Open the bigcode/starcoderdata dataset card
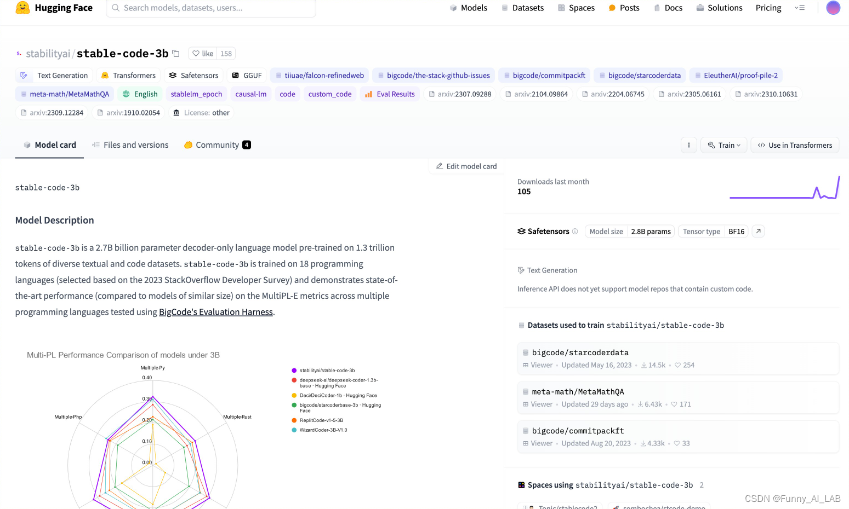 click(x=678, y=358)
